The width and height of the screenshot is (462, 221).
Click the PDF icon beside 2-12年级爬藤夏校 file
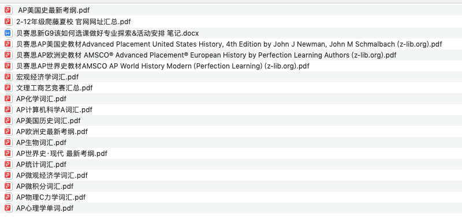point(8,21)
